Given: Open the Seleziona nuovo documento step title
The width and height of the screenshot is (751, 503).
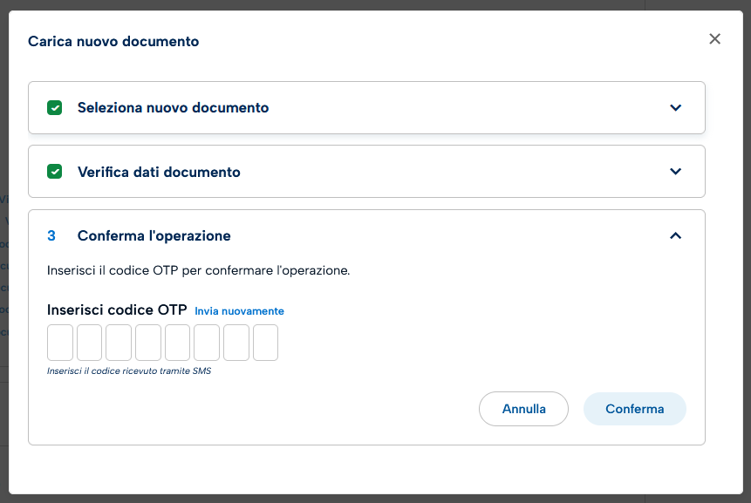Looking at the screenshot, I should click(173, 108).
